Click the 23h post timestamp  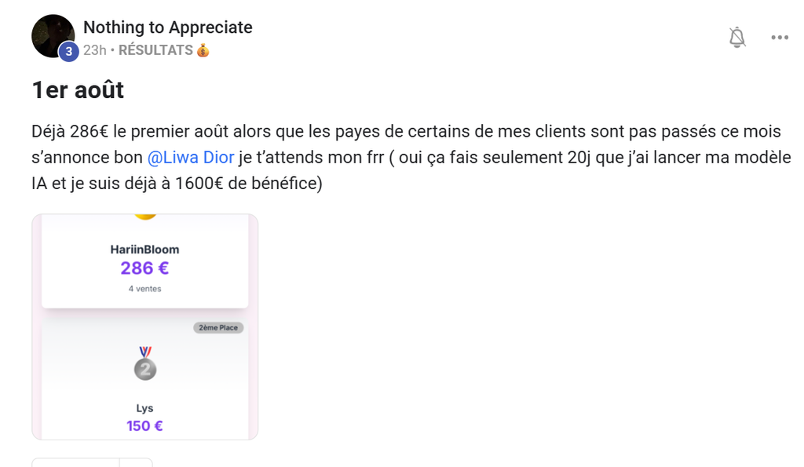[95, 50]
